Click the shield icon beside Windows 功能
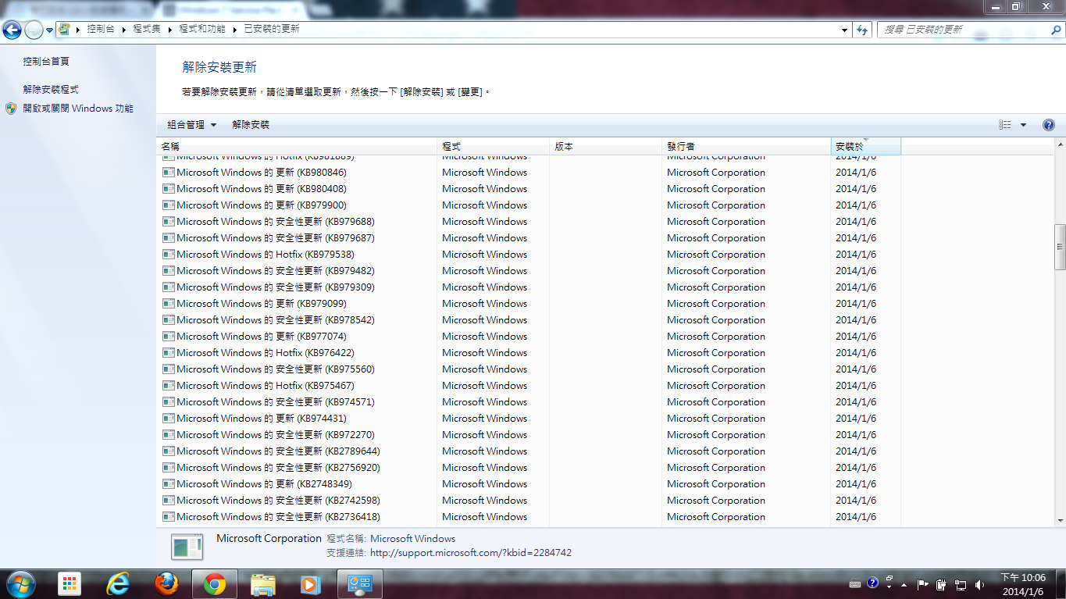The image size is (1066, 599). coord(11,109)
